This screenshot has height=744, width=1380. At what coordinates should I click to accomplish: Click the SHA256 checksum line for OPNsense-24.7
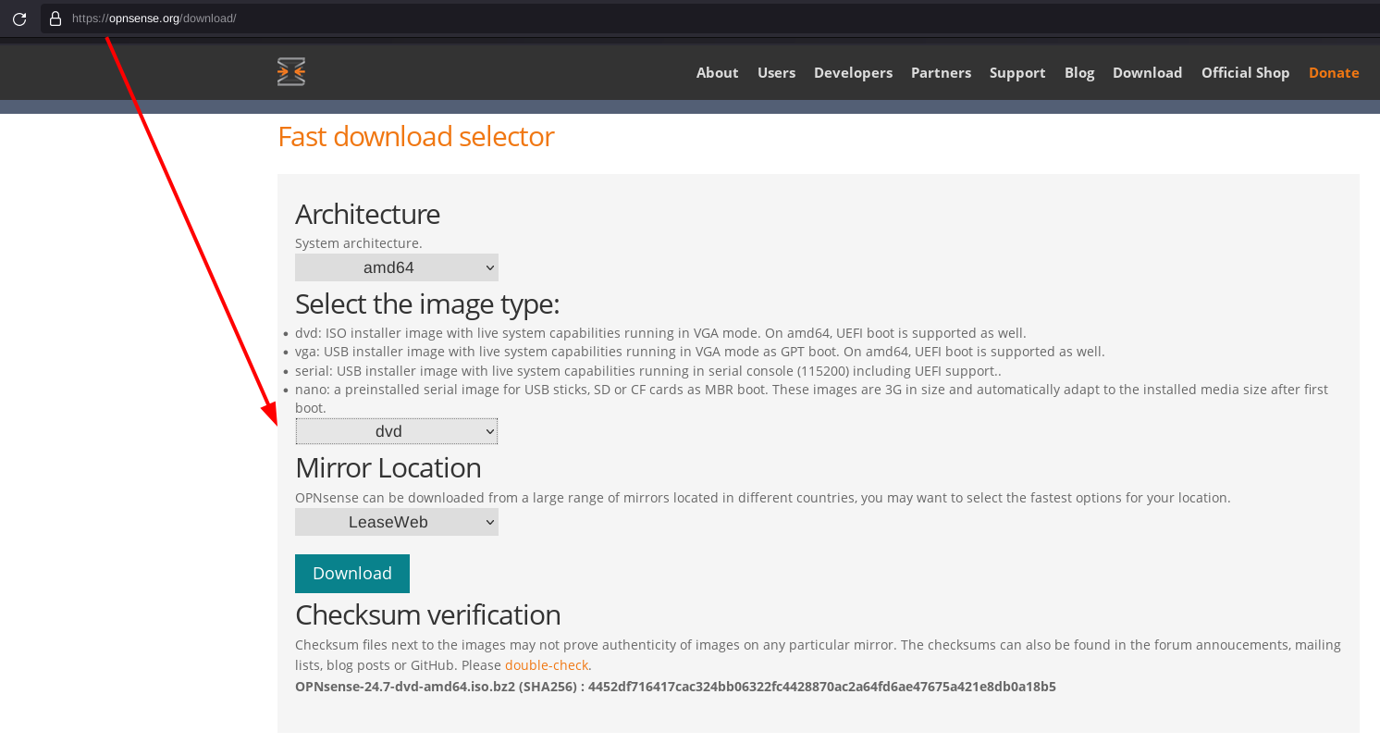675,687
